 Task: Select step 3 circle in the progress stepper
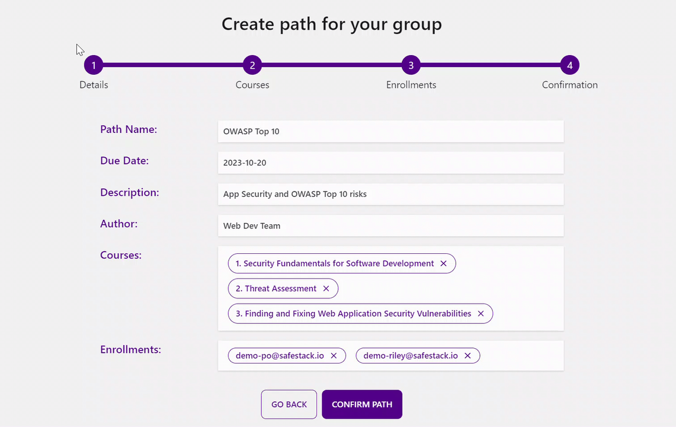[x=411, y=65]
